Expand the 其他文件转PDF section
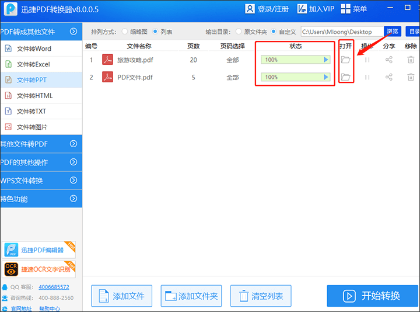420x312 pixels. (41, 144)
